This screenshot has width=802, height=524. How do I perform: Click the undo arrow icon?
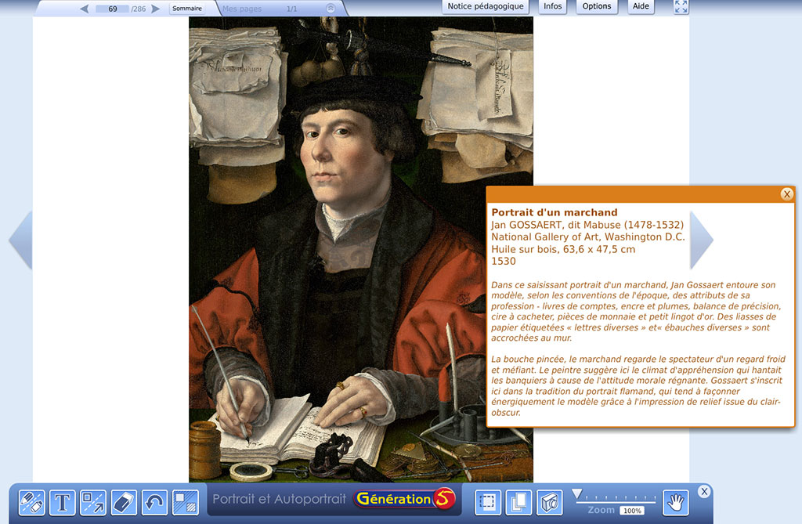click(x=155, y=503)
